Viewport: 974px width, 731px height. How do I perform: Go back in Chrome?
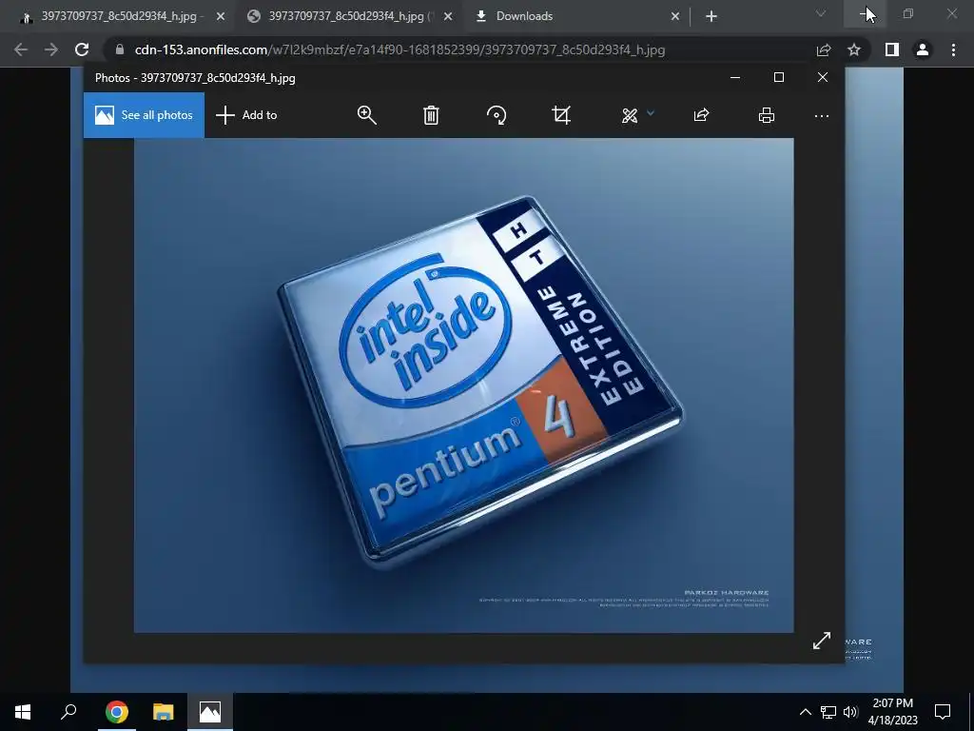pos(21,49)
